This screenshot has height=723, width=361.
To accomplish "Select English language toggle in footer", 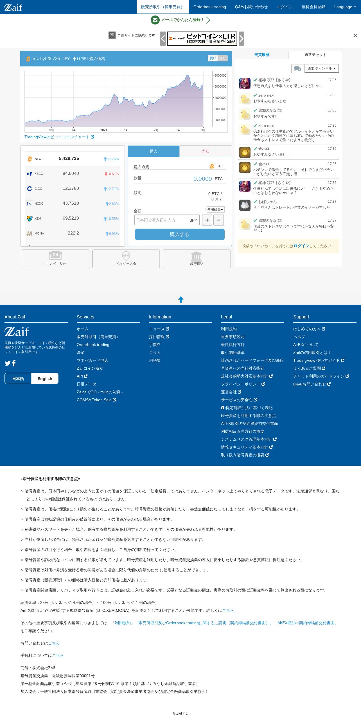I will (45, 379).
